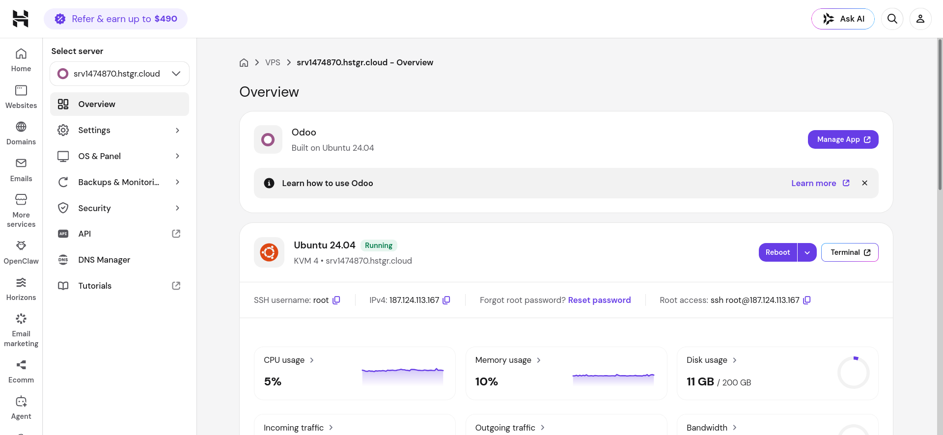Open Outgoing traffic details
Image resolution: width=943 pixels, height=435 pixels.
(x=510, y=428)
